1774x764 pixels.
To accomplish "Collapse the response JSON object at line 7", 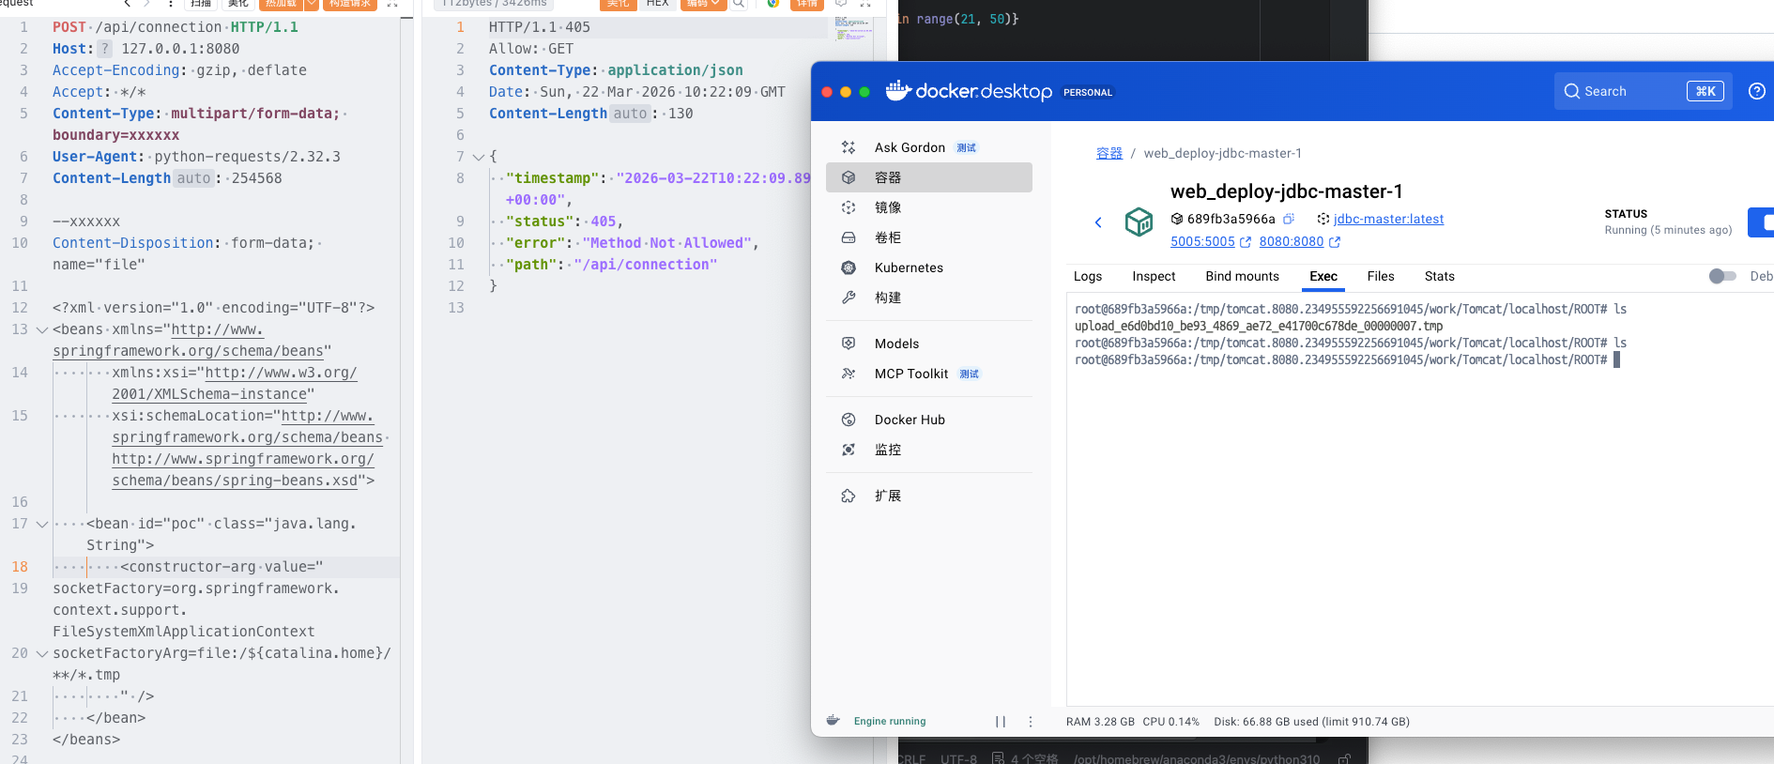I will (479, 158).
